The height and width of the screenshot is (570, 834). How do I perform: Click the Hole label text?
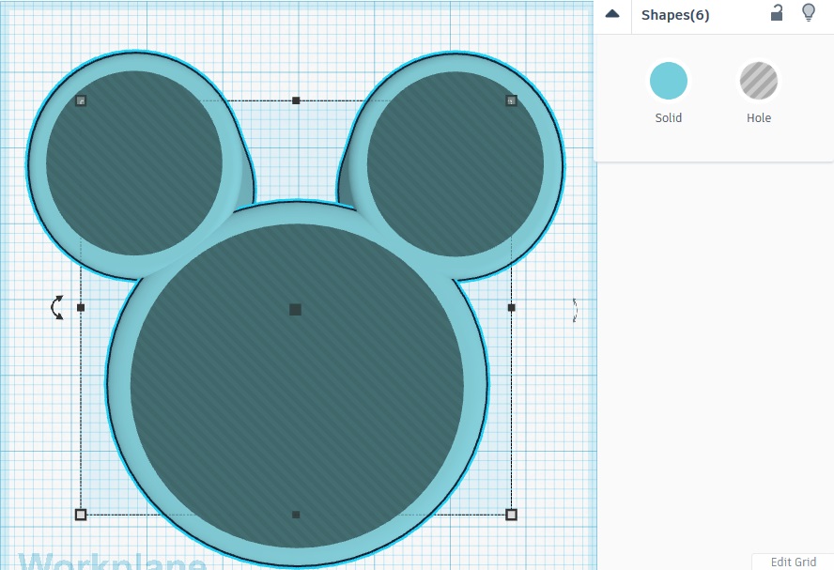[759, 118]
